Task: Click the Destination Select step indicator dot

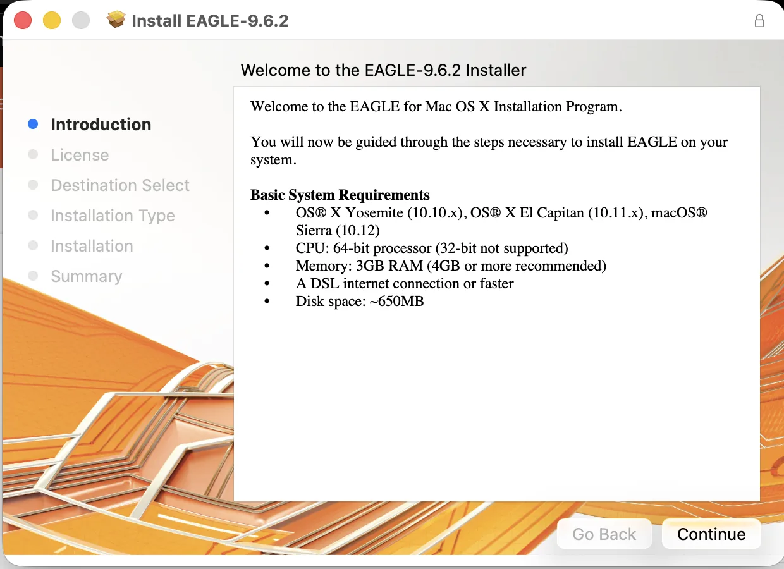Action: click(33, 185)
